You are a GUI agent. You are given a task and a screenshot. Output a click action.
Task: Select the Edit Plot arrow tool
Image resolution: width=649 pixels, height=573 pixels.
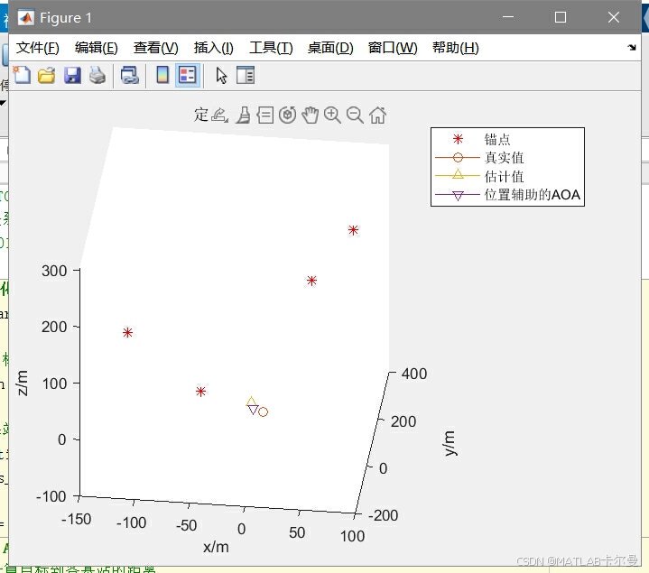[x=221, y=75]
